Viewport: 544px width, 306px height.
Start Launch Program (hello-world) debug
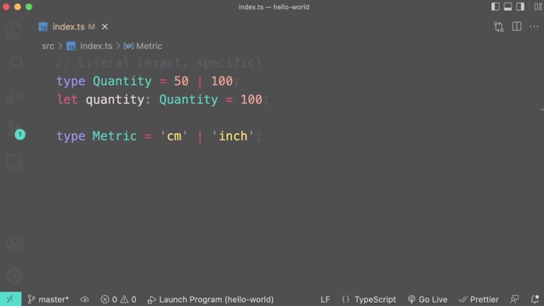[x=210, y=299]
